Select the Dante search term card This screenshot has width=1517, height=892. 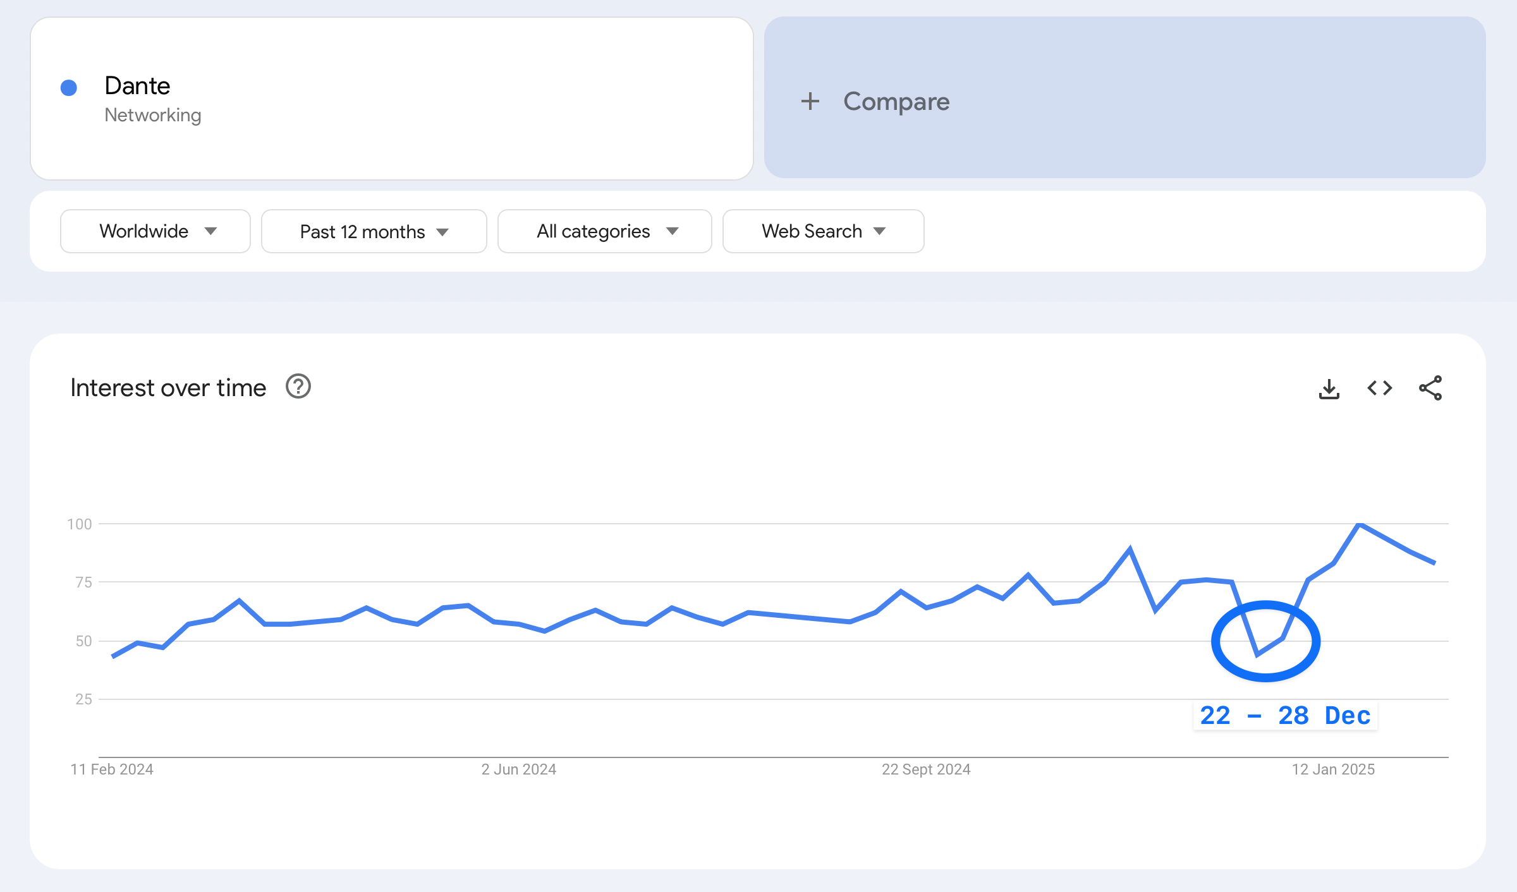click(392, 99)
